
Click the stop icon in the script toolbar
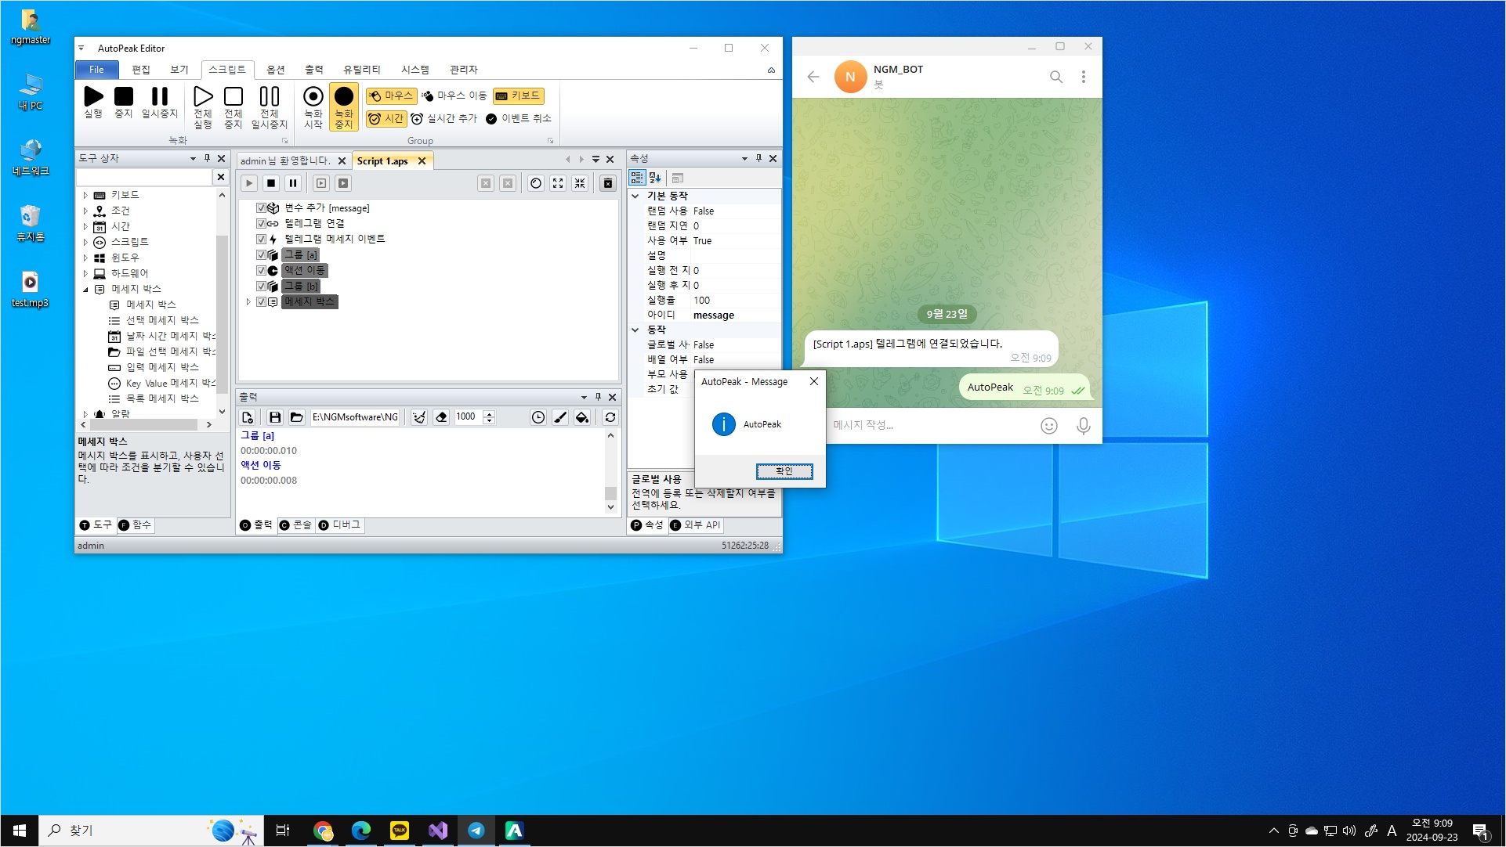[270, 183]
